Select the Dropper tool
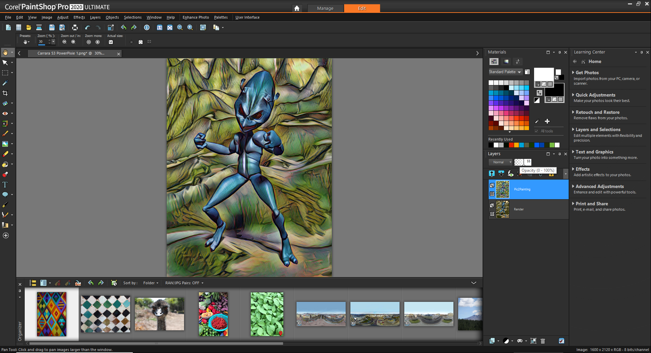 (x=5, y=83)
